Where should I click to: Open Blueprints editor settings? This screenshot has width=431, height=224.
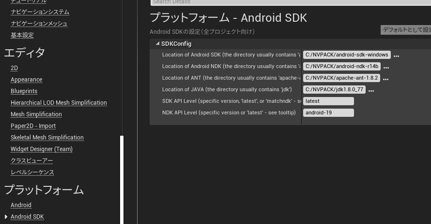[x=24, y=91]
